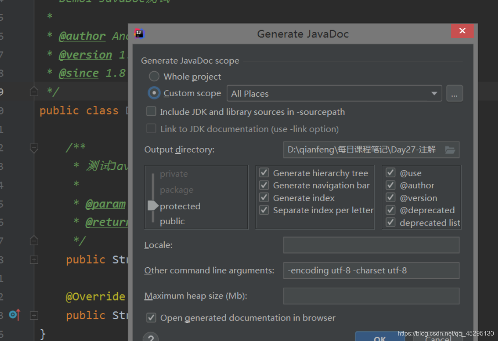Click the @since tag in editor
Screen dimensions: 498x341
click(x=79, y=73)
